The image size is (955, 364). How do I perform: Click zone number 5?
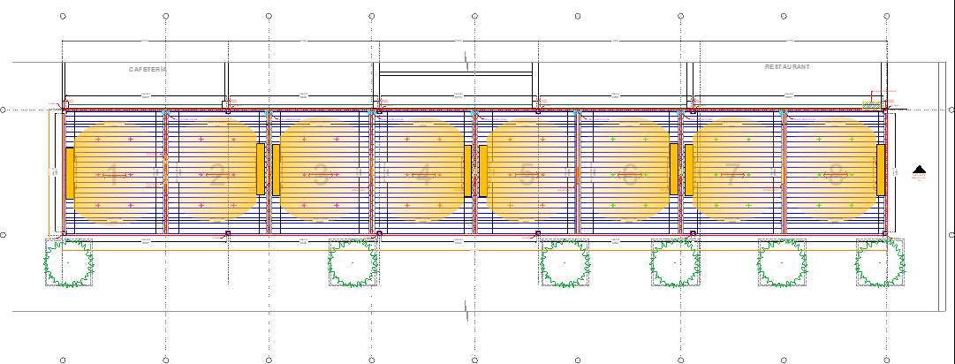tap(527, 177)
